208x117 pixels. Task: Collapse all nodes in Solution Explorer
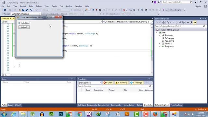click(180, 22)
